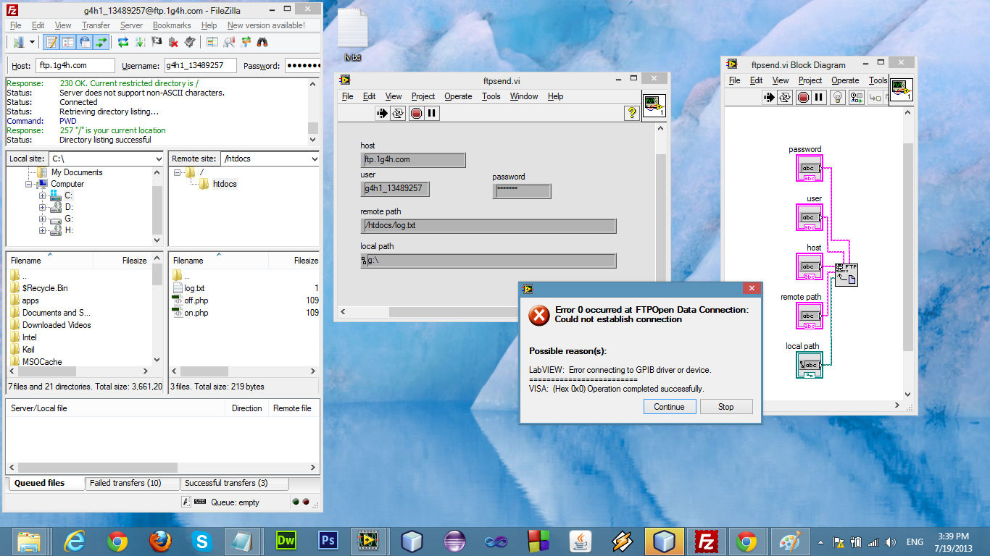The image size is (990, 556).
Task: Pause execution on ftpsend.vi front panel
Action: (432, 113)
